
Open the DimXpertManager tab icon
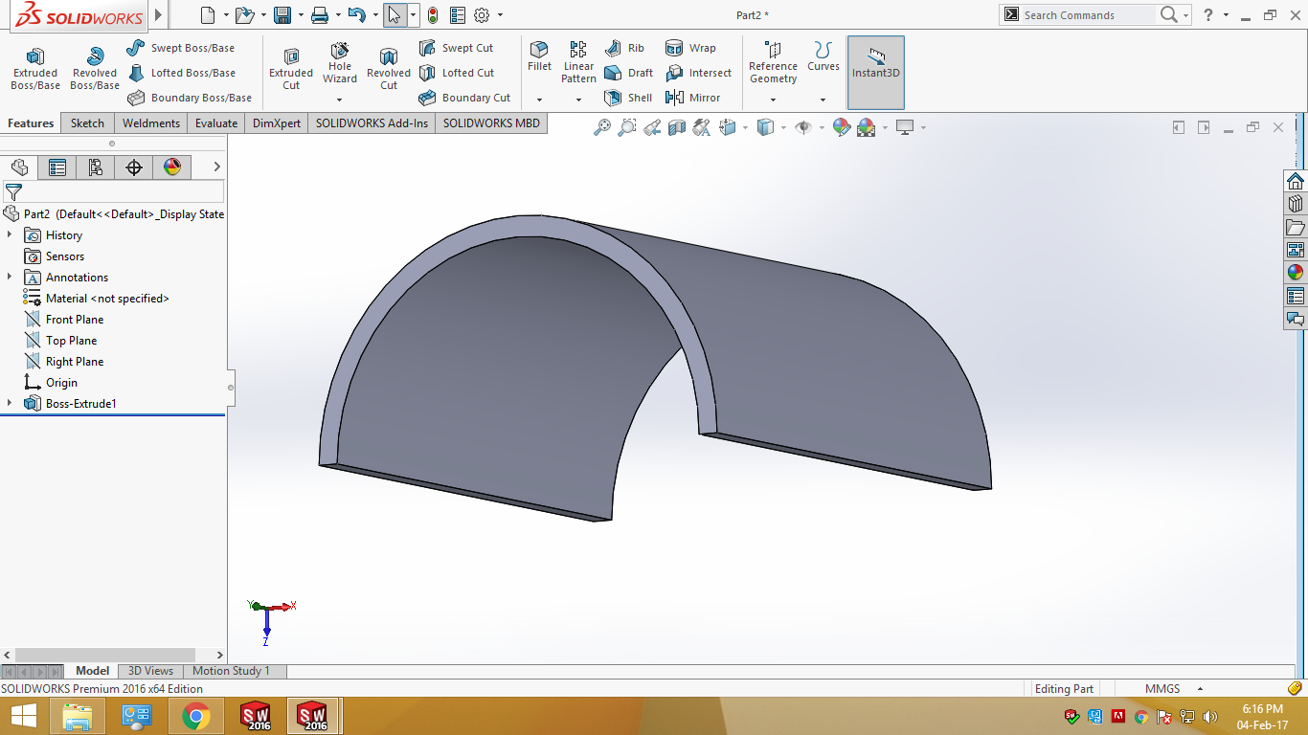134,167
